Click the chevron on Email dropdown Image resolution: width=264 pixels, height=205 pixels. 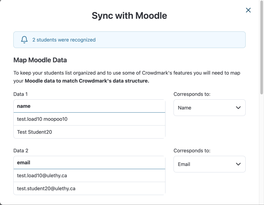point(238,164)
